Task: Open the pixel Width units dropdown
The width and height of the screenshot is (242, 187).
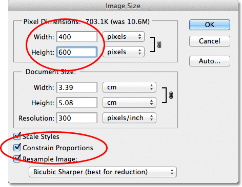Action: point(124,37)
